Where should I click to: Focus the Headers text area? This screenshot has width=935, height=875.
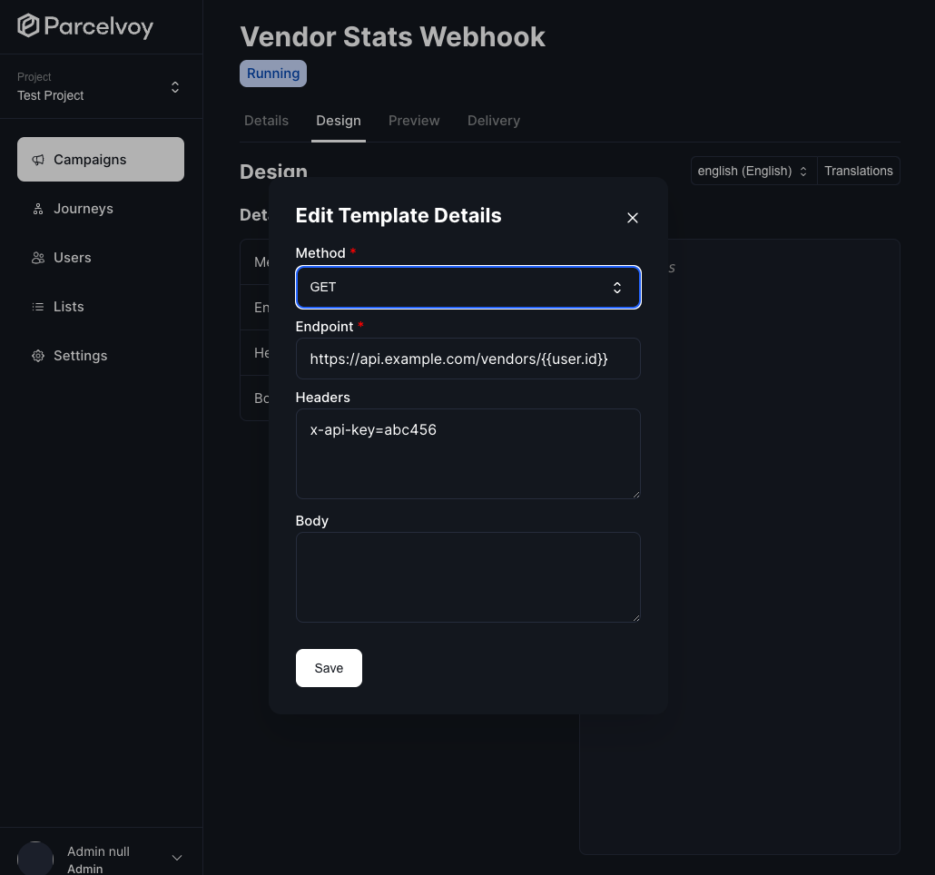pyautogui.click(x=467, y=453)
